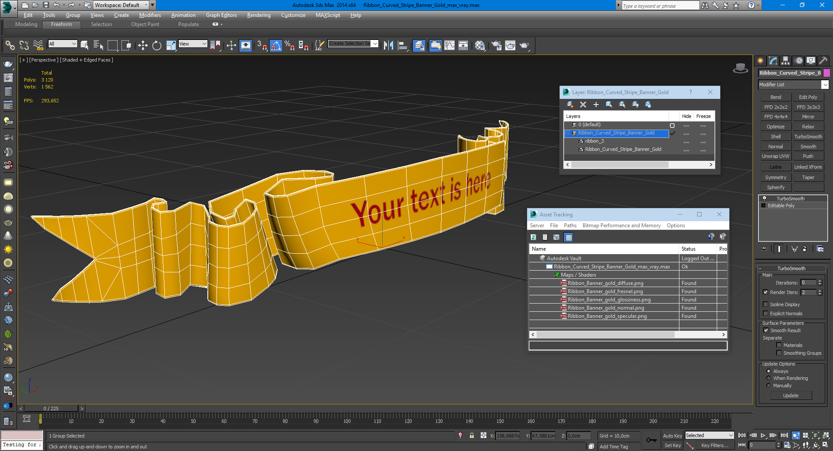Select When Rendering update option
The width and height of the screenshot is (833, 451).
point(769,378)
